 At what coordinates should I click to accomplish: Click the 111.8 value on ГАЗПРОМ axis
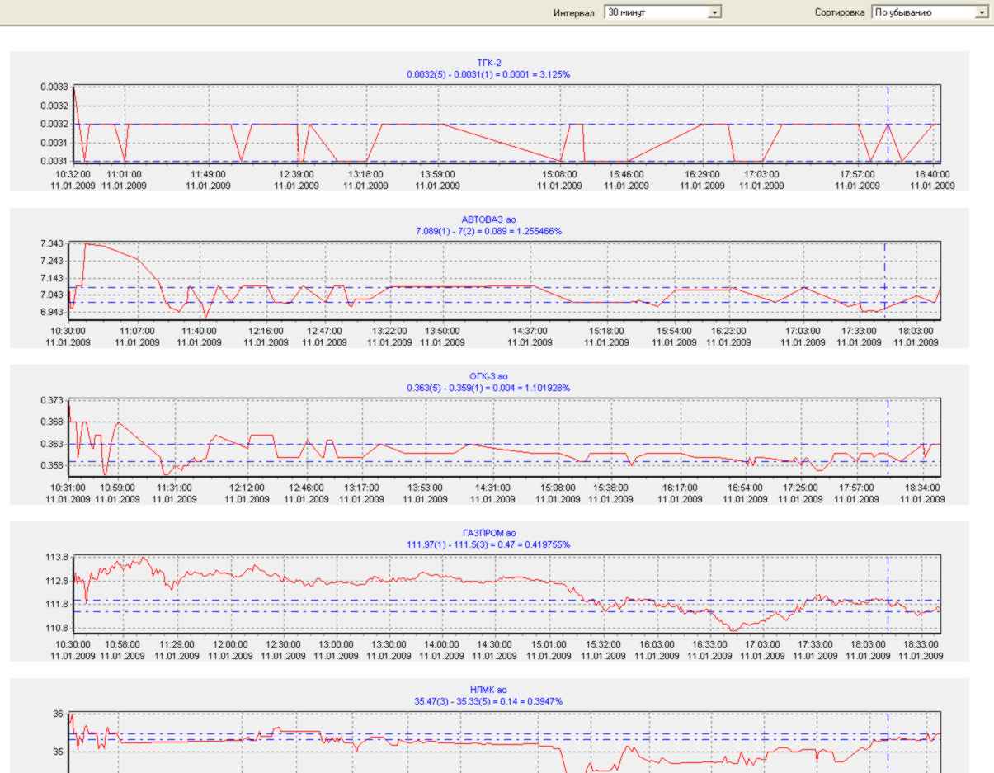point(56,605)
